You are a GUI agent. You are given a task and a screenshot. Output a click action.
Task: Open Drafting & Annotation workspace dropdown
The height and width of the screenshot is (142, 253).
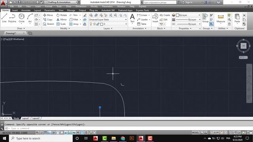point(61,2)
